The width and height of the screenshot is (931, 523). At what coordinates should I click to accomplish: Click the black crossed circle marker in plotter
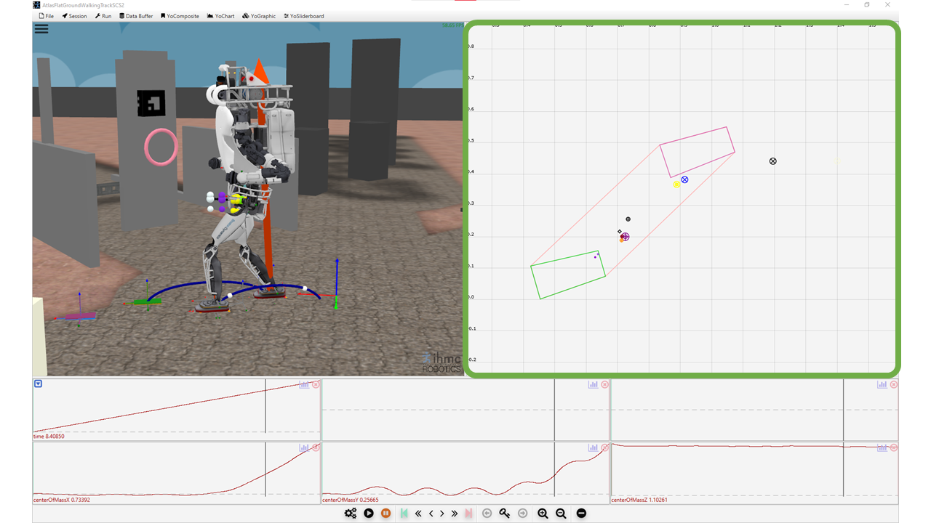pyautogui.click(x=773, y=161)
